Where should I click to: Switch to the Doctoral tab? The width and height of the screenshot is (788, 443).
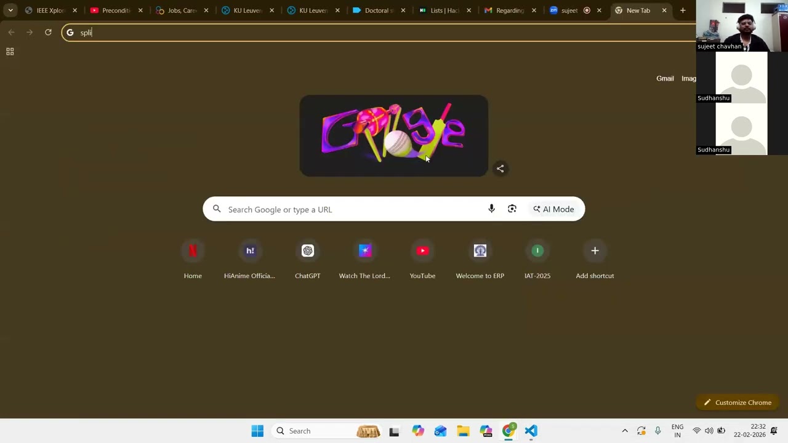[379, 10]
